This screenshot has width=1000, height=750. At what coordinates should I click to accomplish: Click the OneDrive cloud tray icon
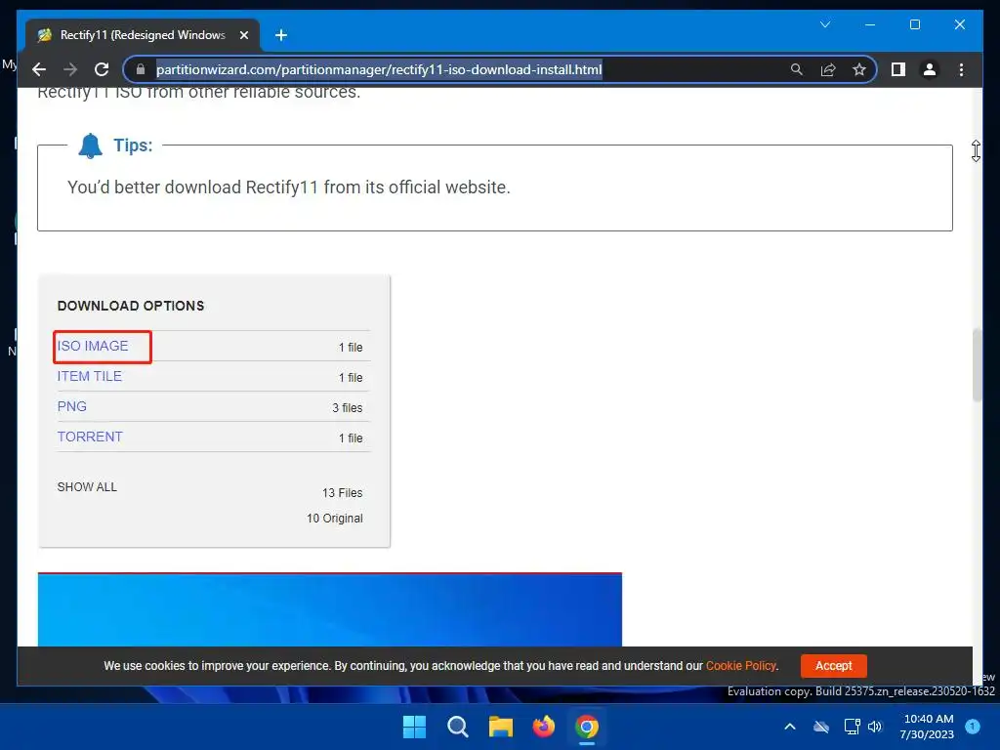(x=821, y=727)
